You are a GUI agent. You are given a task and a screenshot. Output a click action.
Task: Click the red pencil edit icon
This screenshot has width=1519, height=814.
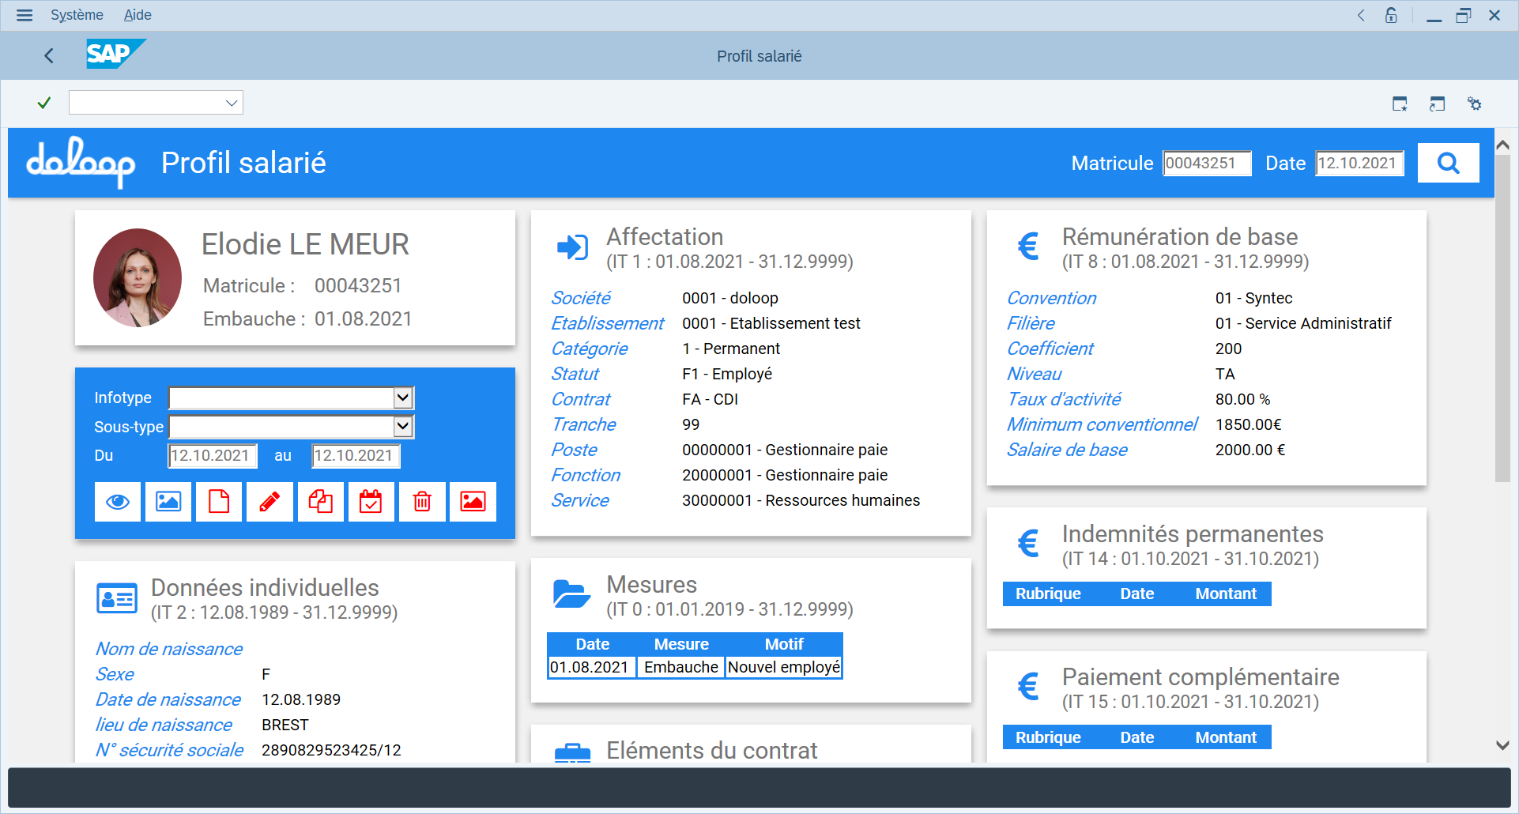pos(269,502)
